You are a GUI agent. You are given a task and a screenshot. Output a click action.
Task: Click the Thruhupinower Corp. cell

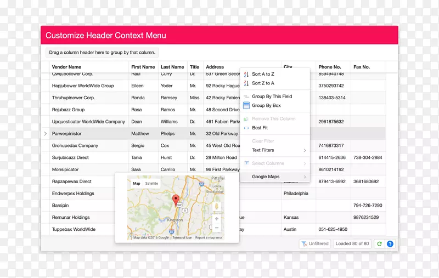[89, 98]
